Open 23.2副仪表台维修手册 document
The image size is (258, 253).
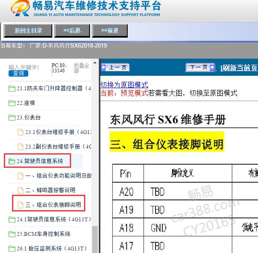pos(58,146)
